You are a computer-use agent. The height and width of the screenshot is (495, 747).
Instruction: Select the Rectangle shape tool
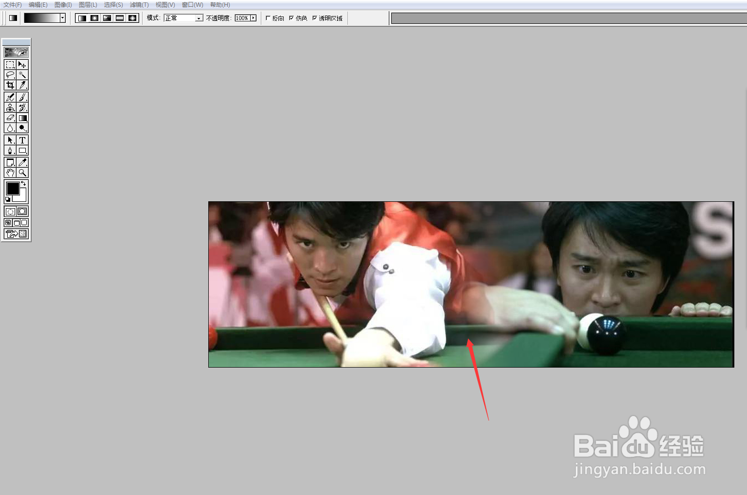[x=22, y=150]
